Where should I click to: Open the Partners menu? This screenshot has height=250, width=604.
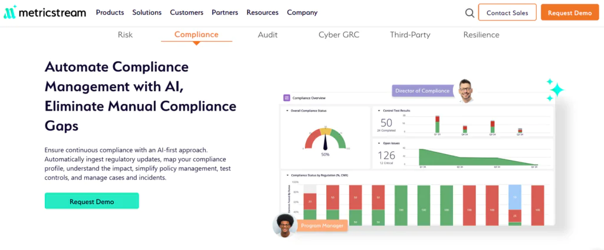pyautogui.click(x=225, y=12)
